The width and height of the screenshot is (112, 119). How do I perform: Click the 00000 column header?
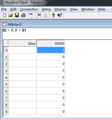pyautogui.click(x=51, y=43)
